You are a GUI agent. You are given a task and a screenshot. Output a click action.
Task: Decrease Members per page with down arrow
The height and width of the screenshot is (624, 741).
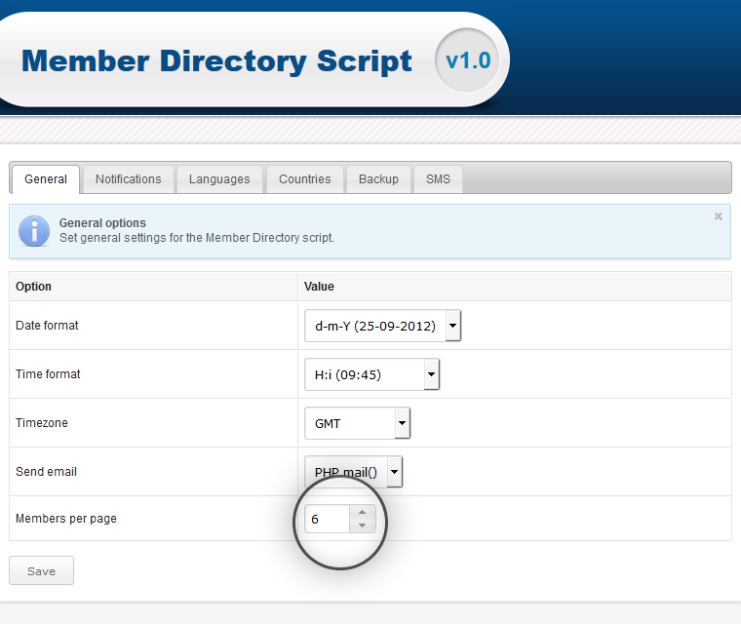coord(363,526)
